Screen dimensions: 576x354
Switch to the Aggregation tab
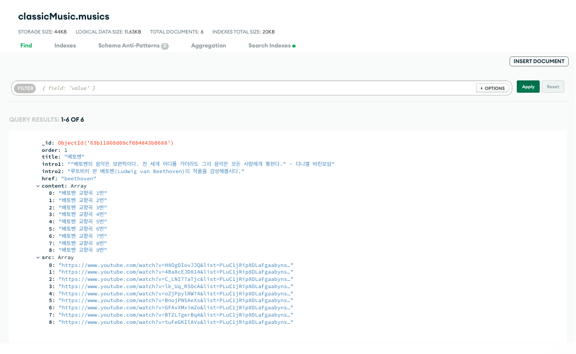pyautogui.click(x=208, y=45)
